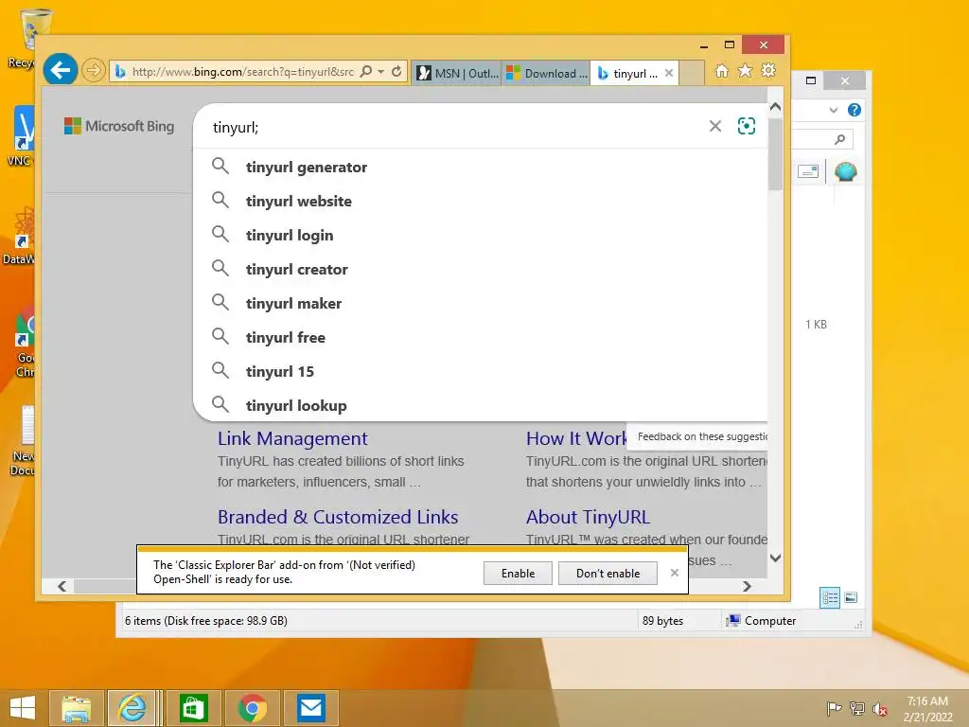The width and height of the screenshot is (969, 727).
Task: Click Don't enable for the add-on
Action: coord(608,573)
